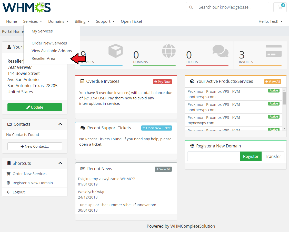
Task: Click the folder icon beside Contacts
Action: (x=9, y=124)
